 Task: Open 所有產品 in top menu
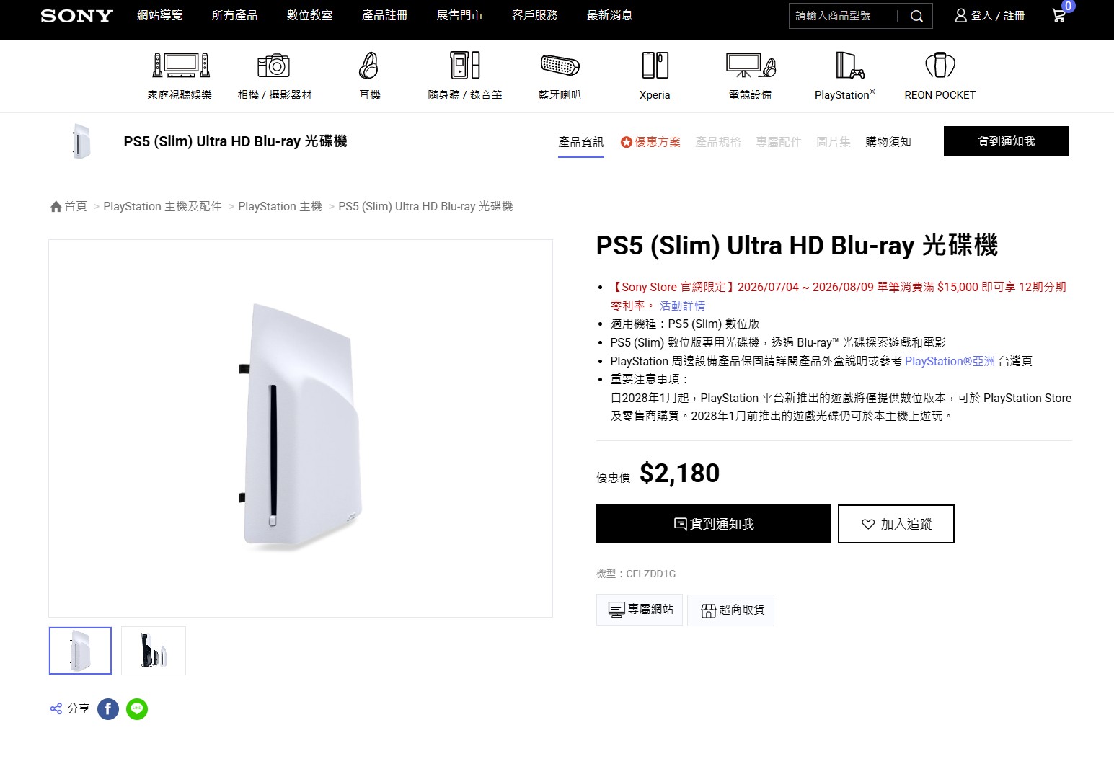(234, 15)
